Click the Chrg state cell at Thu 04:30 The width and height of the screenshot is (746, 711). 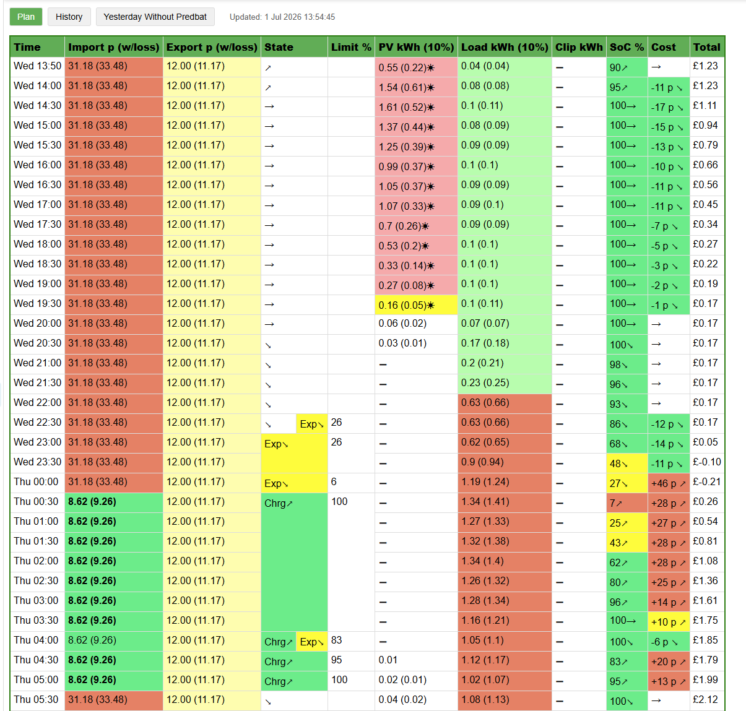tap(294, 661)
